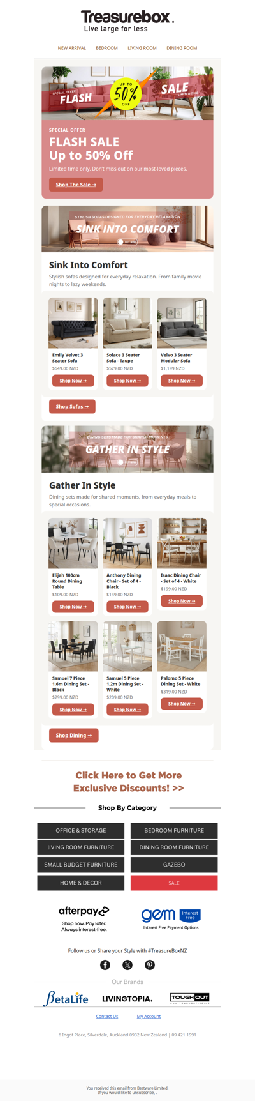Image resolution: width=255 pixels, height=1101 pixels.
Task: Click the Afterpay logo
Action: 84,919
